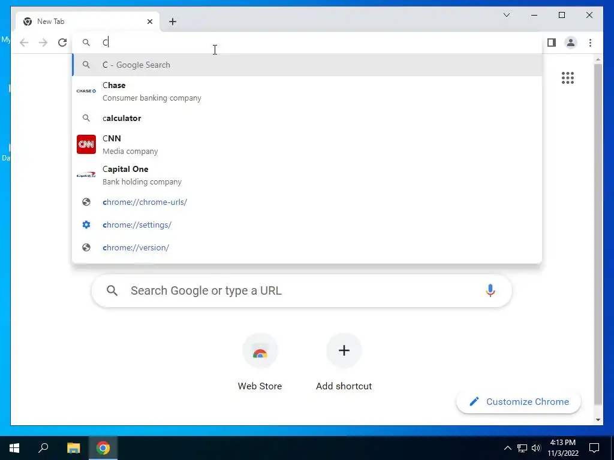Choose the calculator suggestion
Image resolution: width=614 pixels, height=460 pixels.
pos(308,118)
